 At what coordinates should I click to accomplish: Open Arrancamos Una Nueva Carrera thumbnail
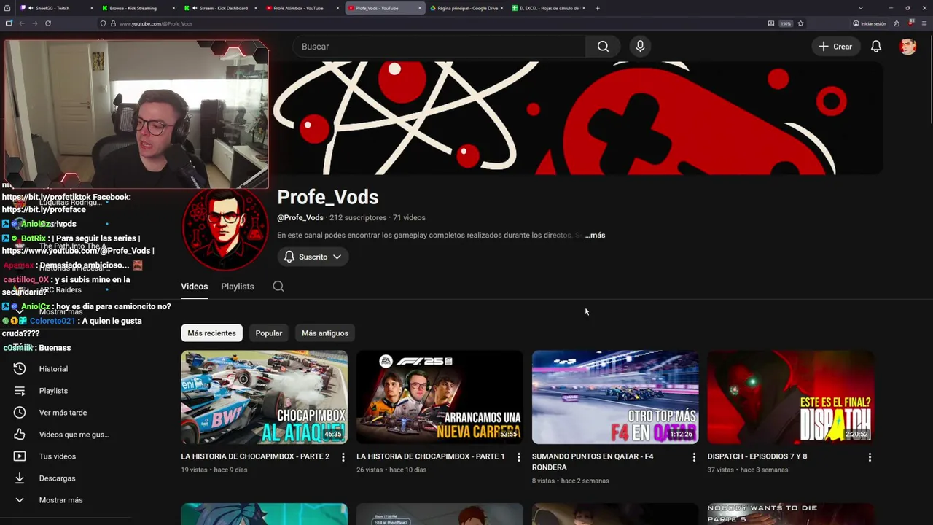click(440, 397)
